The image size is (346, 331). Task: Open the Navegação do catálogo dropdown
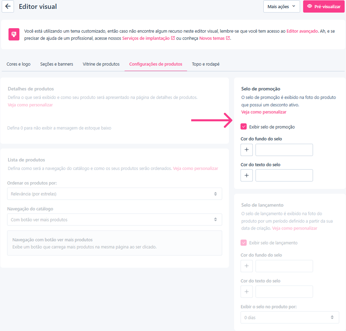click(x=115, y=220)
